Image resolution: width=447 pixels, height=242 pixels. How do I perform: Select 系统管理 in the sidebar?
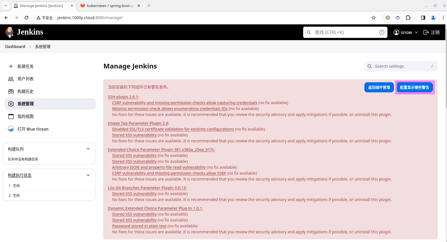tap(50, 104)
